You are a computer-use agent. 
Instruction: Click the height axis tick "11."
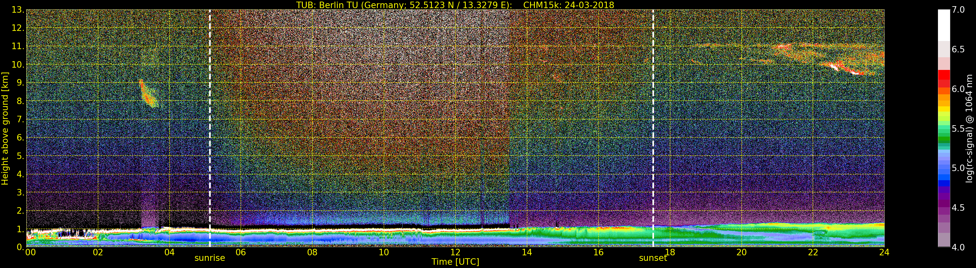pyautogui.click(x=18, y=46)
